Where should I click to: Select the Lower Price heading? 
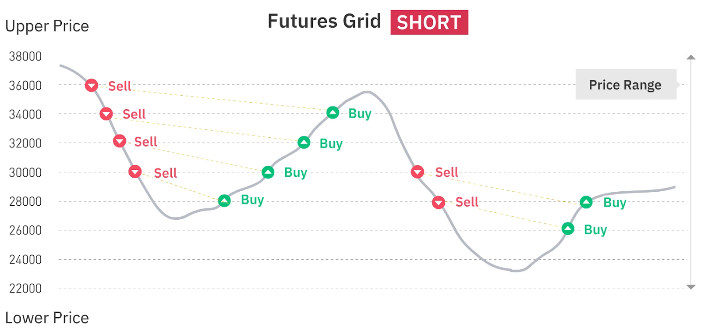point(47,318)
